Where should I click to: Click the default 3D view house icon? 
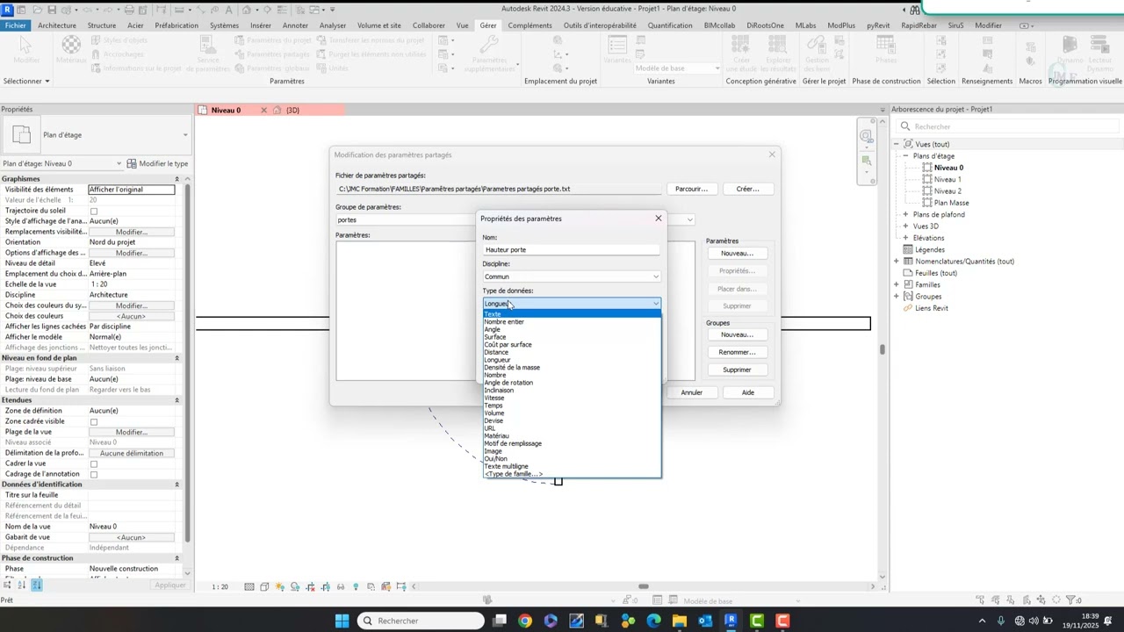coord(247,10)
